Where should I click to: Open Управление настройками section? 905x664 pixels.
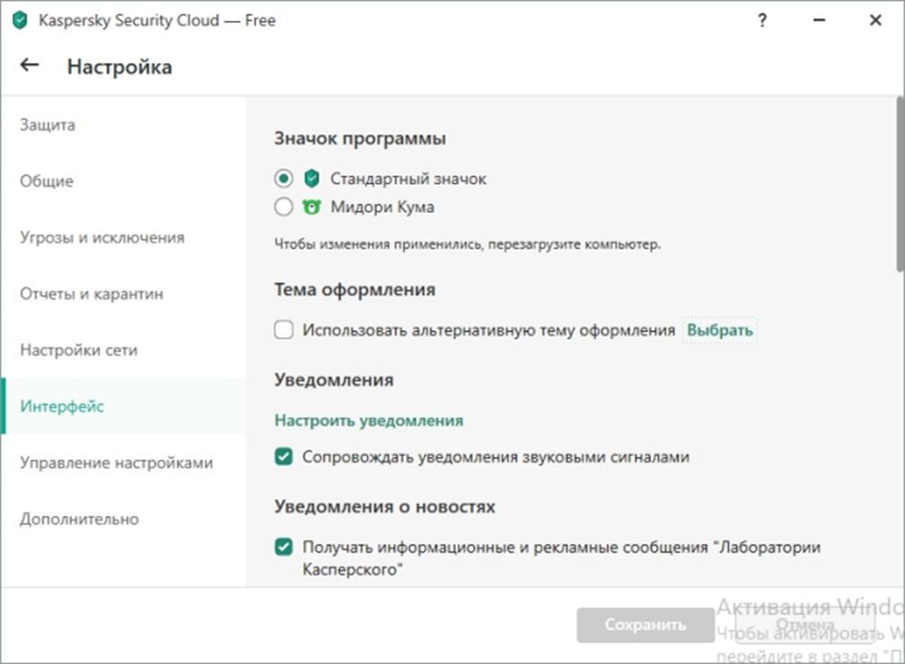123,462
